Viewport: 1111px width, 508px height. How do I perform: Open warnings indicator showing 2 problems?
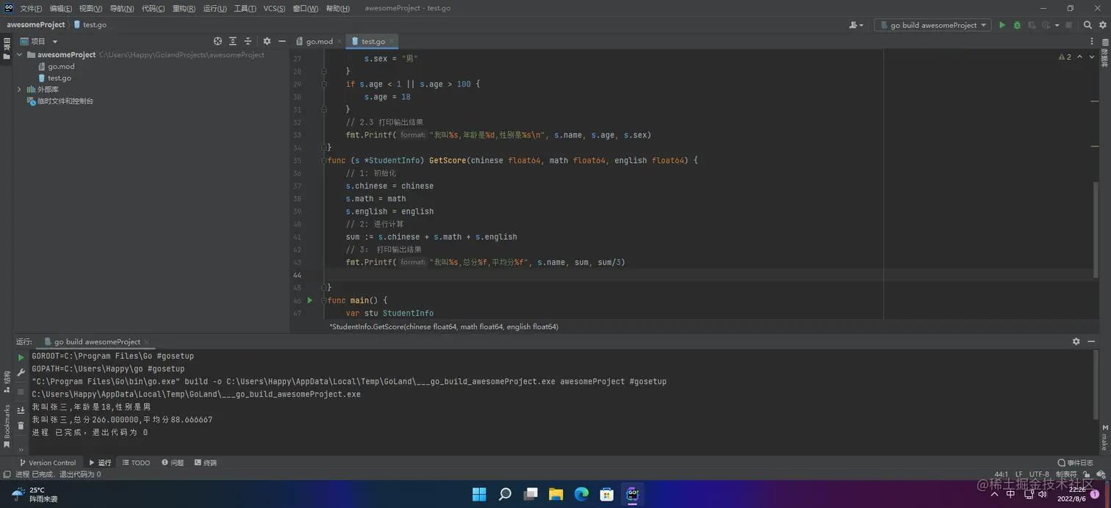click(1065, 57)
